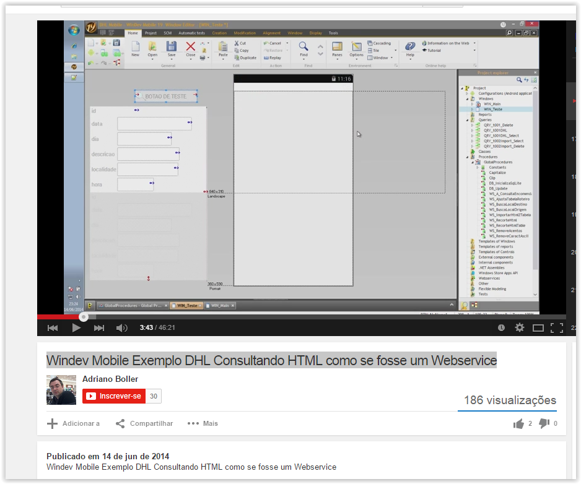Image resolution: width=581 pixels, height=484 pixels.
Task: Click the Replay action command
Action: [x=273, y=58]
